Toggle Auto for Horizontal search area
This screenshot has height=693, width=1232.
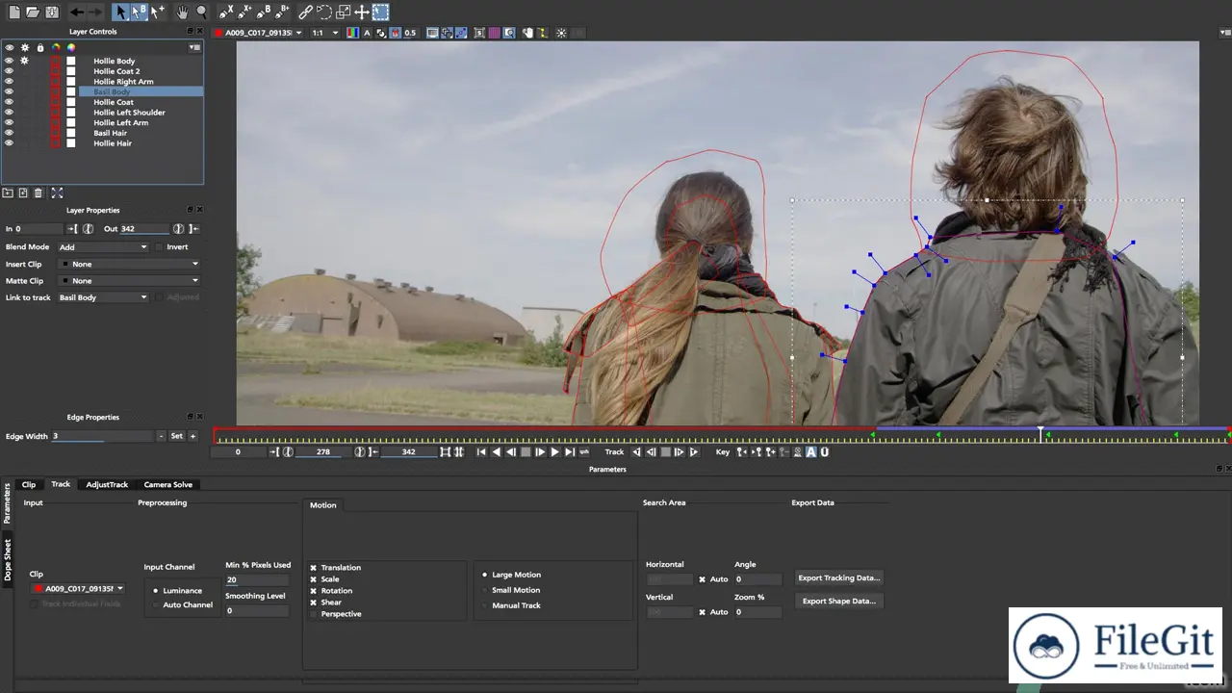tap(703, 579)
